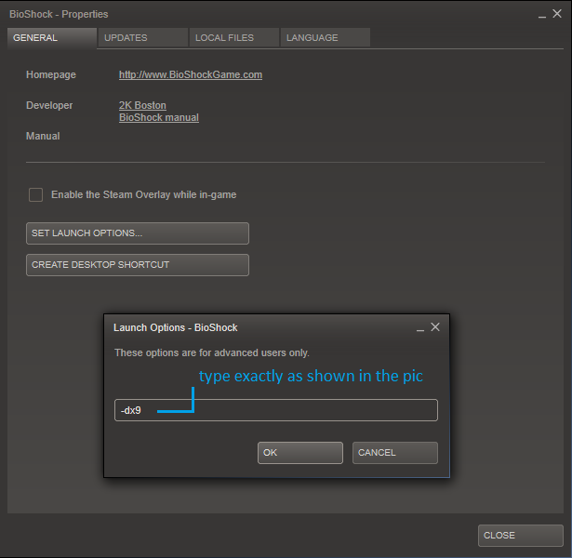The image size is (572, 558).
Task: Select the 'Homepage' label text
Action: [x=51, y=74]
